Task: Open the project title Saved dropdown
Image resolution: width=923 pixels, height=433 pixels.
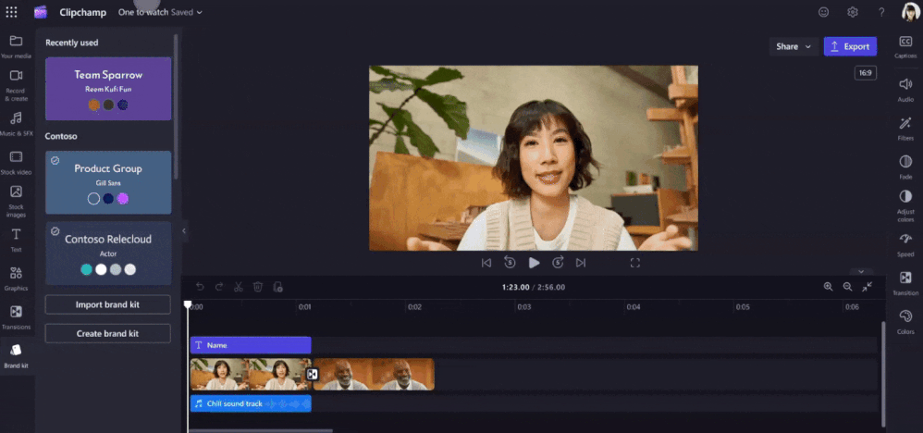Action: (x=186, y=12)
